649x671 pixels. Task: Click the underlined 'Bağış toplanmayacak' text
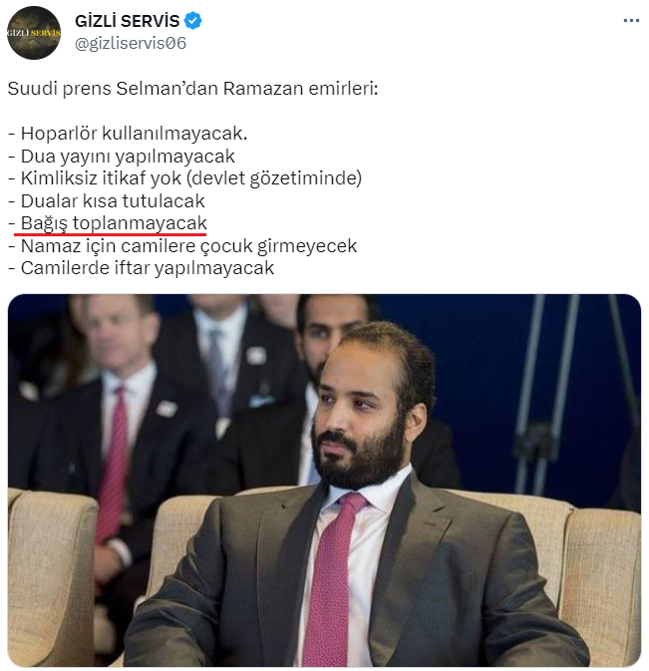114,223
